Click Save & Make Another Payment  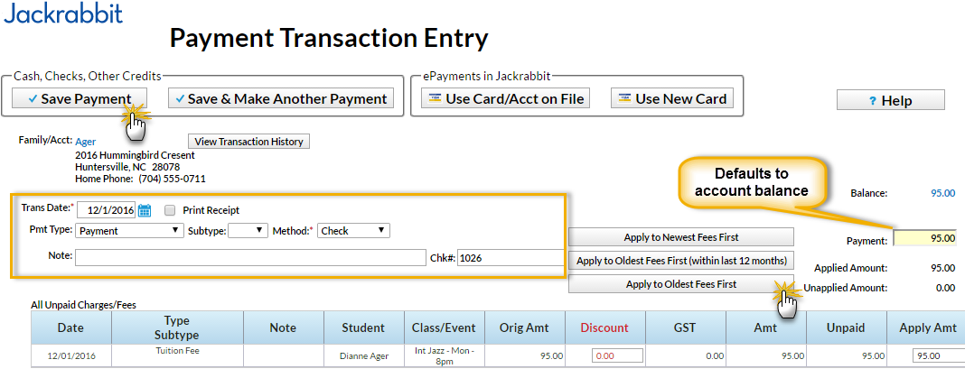(281, 99)
